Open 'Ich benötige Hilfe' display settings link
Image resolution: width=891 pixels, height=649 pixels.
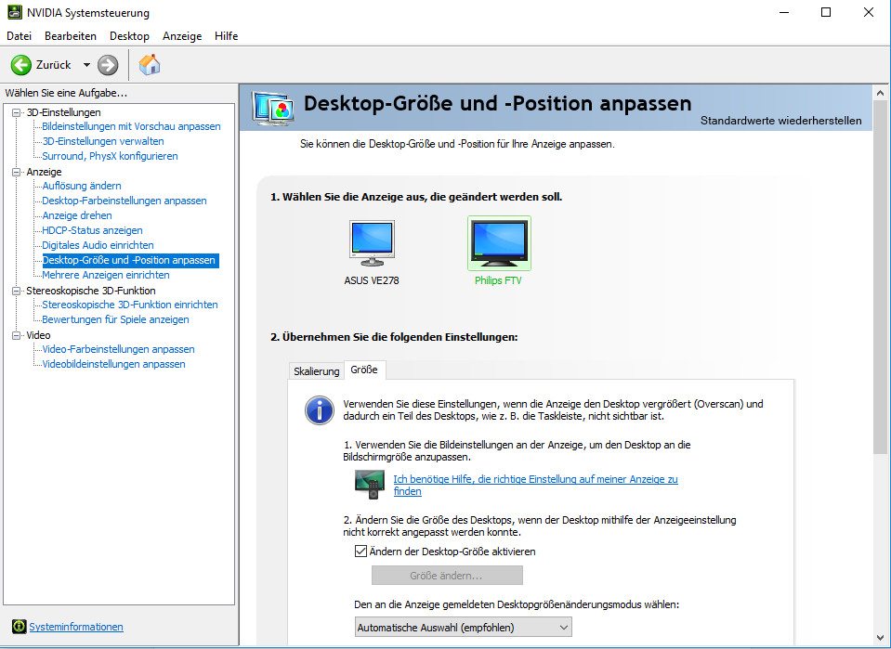pos(535,485)
